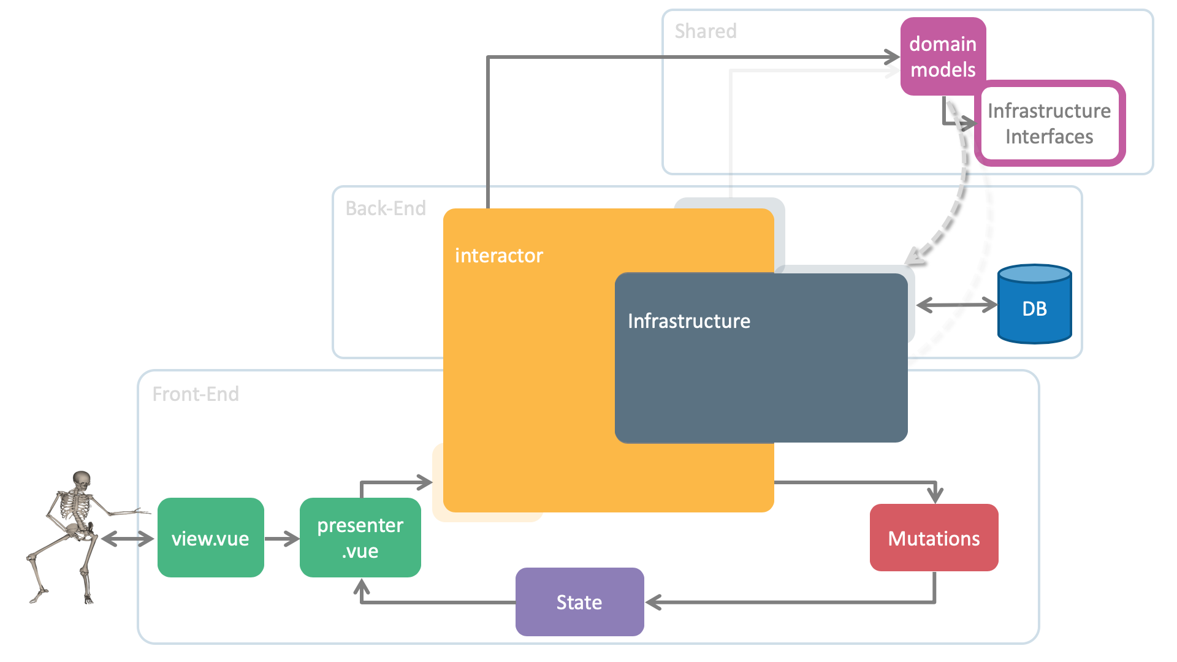Click the Back-End container label
The width and height of the screenshot is (1177, 662).
pyautogui.click(x=386, y=208)
